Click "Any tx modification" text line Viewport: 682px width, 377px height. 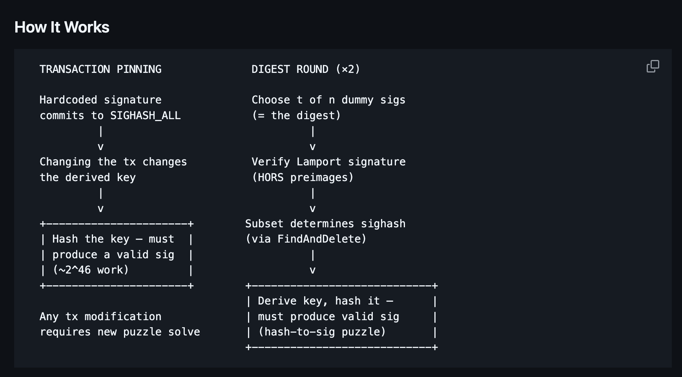pos(100,317)
